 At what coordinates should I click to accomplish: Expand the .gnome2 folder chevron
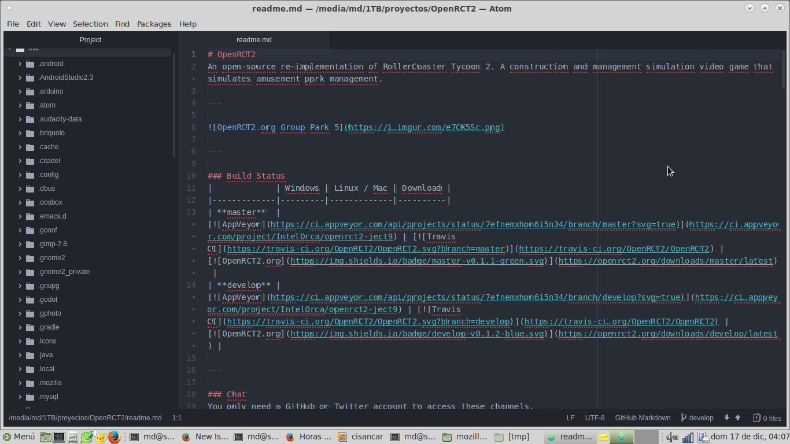20,258
